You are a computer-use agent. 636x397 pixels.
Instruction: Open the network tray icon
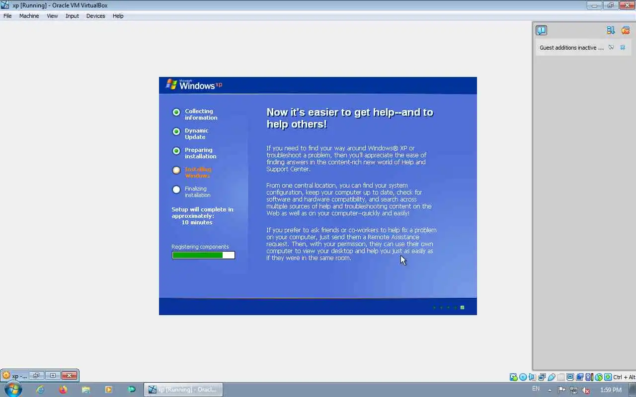[574, 390]
